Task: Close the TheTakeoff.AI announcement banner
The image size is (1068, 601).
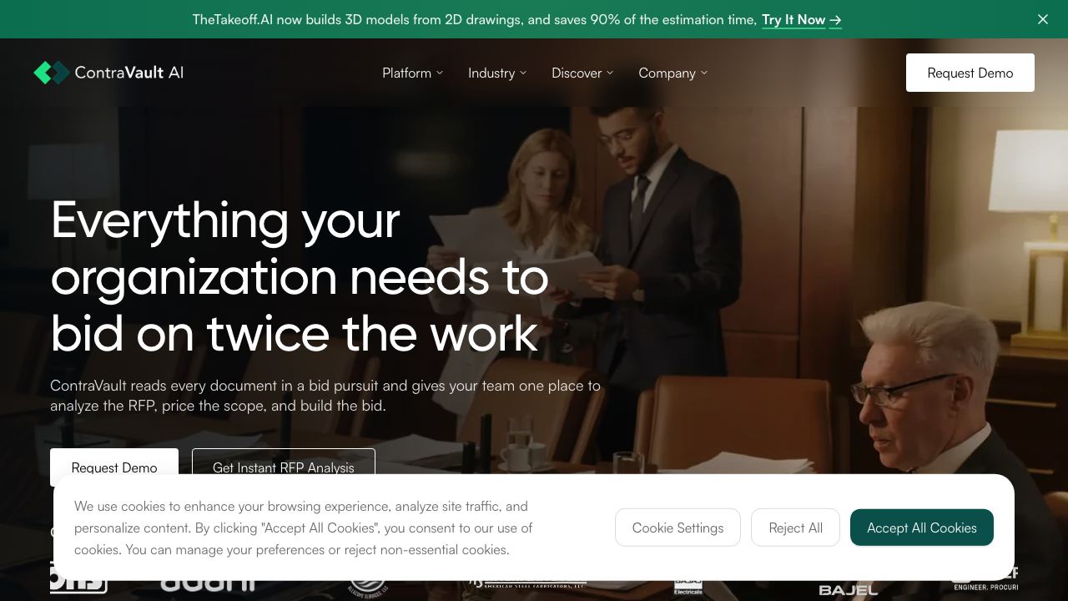Action: [1043, 19]
